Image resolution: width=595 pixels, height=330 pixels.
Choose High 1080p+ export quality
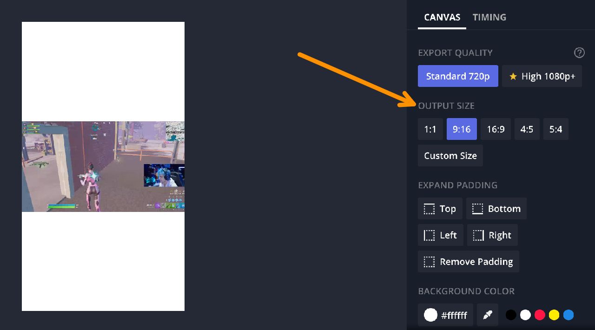coord(542,76)
